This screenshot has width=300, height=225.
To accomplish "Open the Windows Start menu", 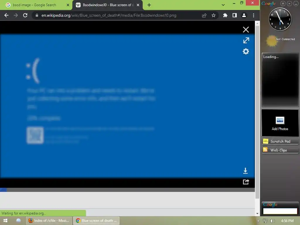I will tap(5, 221).
